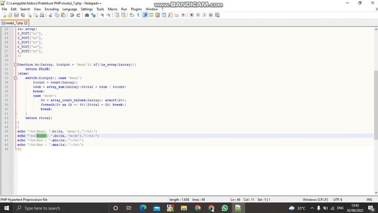Save the recorded macro icon
This screenshot has height=213, width=378.
click(x=217, y=15)
